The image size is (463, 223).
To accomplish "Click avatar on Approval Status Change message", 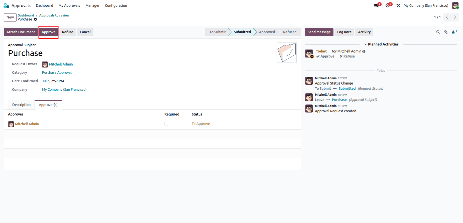I will (309, 81).
